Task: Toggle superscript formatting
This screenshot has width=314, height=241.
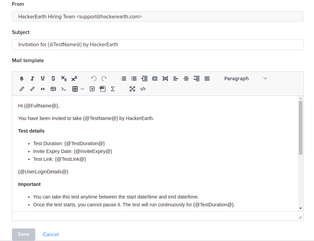Action: tap(74, 79)
